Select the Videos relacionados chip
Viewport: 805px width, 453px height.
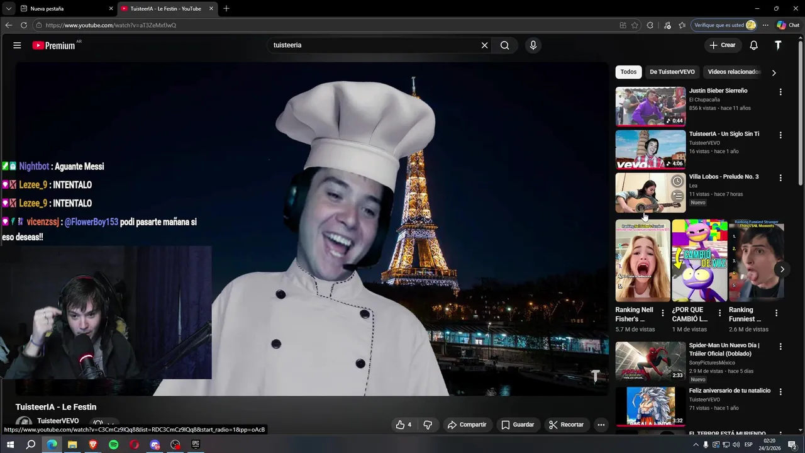[x=734, y=72]
